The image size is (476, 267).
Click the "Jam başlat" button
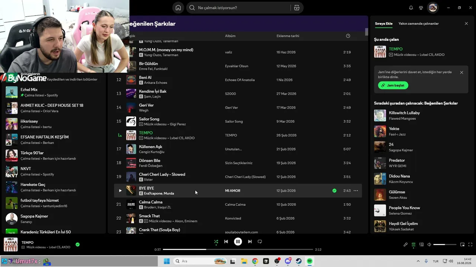pyautogui.click(x=393, y=85)
